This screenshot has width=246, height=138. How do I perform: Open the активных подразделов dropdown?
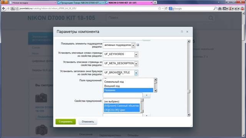tap(133, 45)
